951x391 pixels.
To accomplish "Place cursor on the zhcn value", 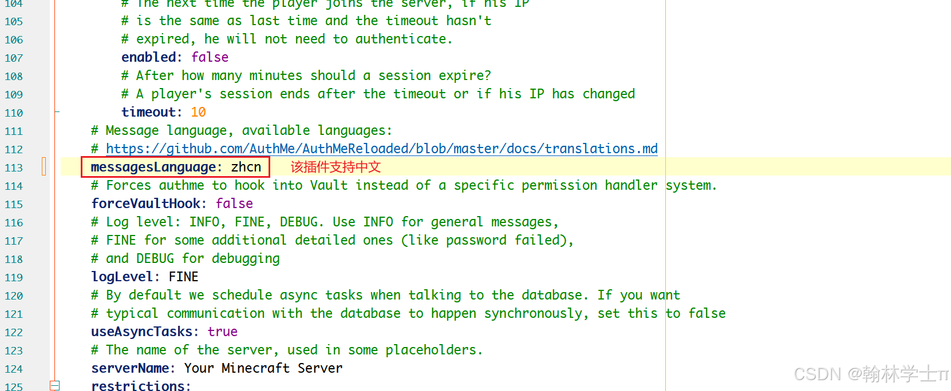I will [246, 167].
